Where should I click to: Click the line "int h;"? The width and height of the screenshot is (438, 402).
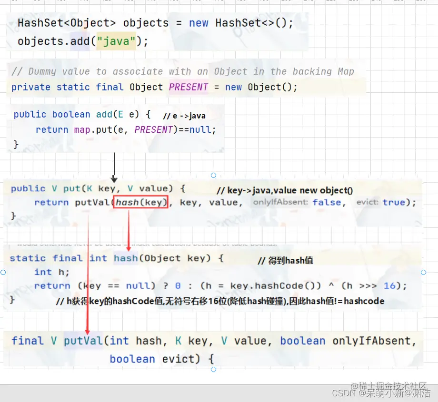tap(52, 272)
